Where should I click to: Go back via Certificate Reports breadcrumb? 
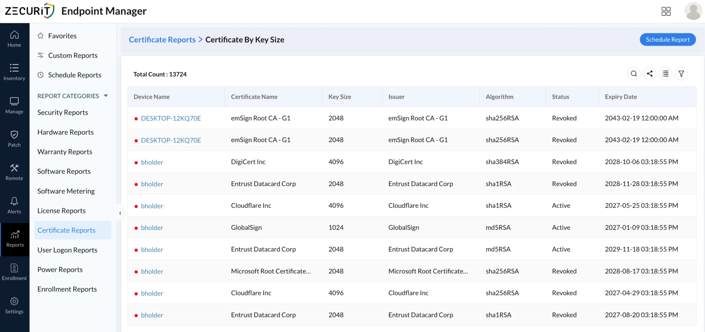(162, 39)
